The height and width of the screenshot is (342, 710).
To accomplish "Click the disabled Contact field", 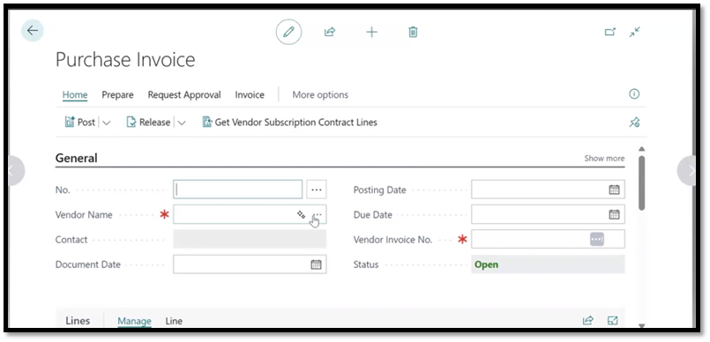I will 250,239.
